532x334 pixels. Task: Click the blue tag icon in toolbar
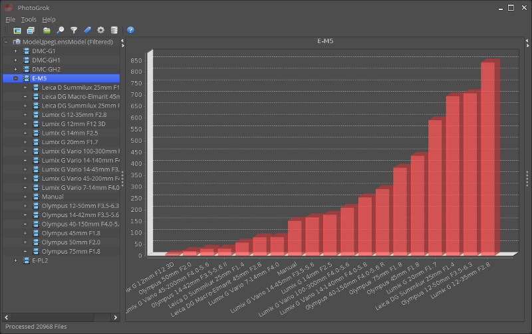88,31
